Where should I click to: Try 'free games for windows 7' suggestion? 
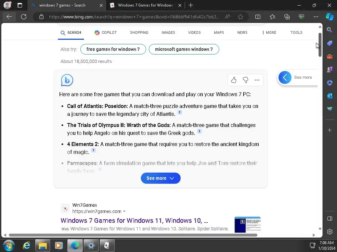[x=113, y=49]
